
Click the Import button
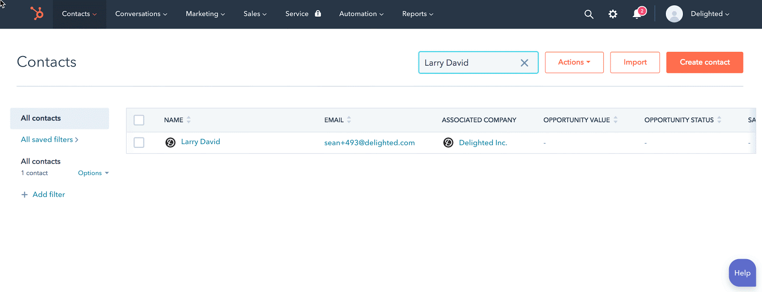[635, 62]
